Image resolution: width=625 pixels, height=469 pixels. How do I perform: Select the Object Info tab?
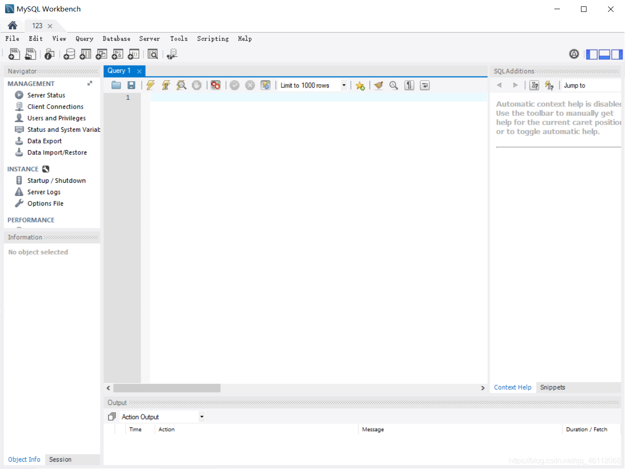[x=24, y=459]
